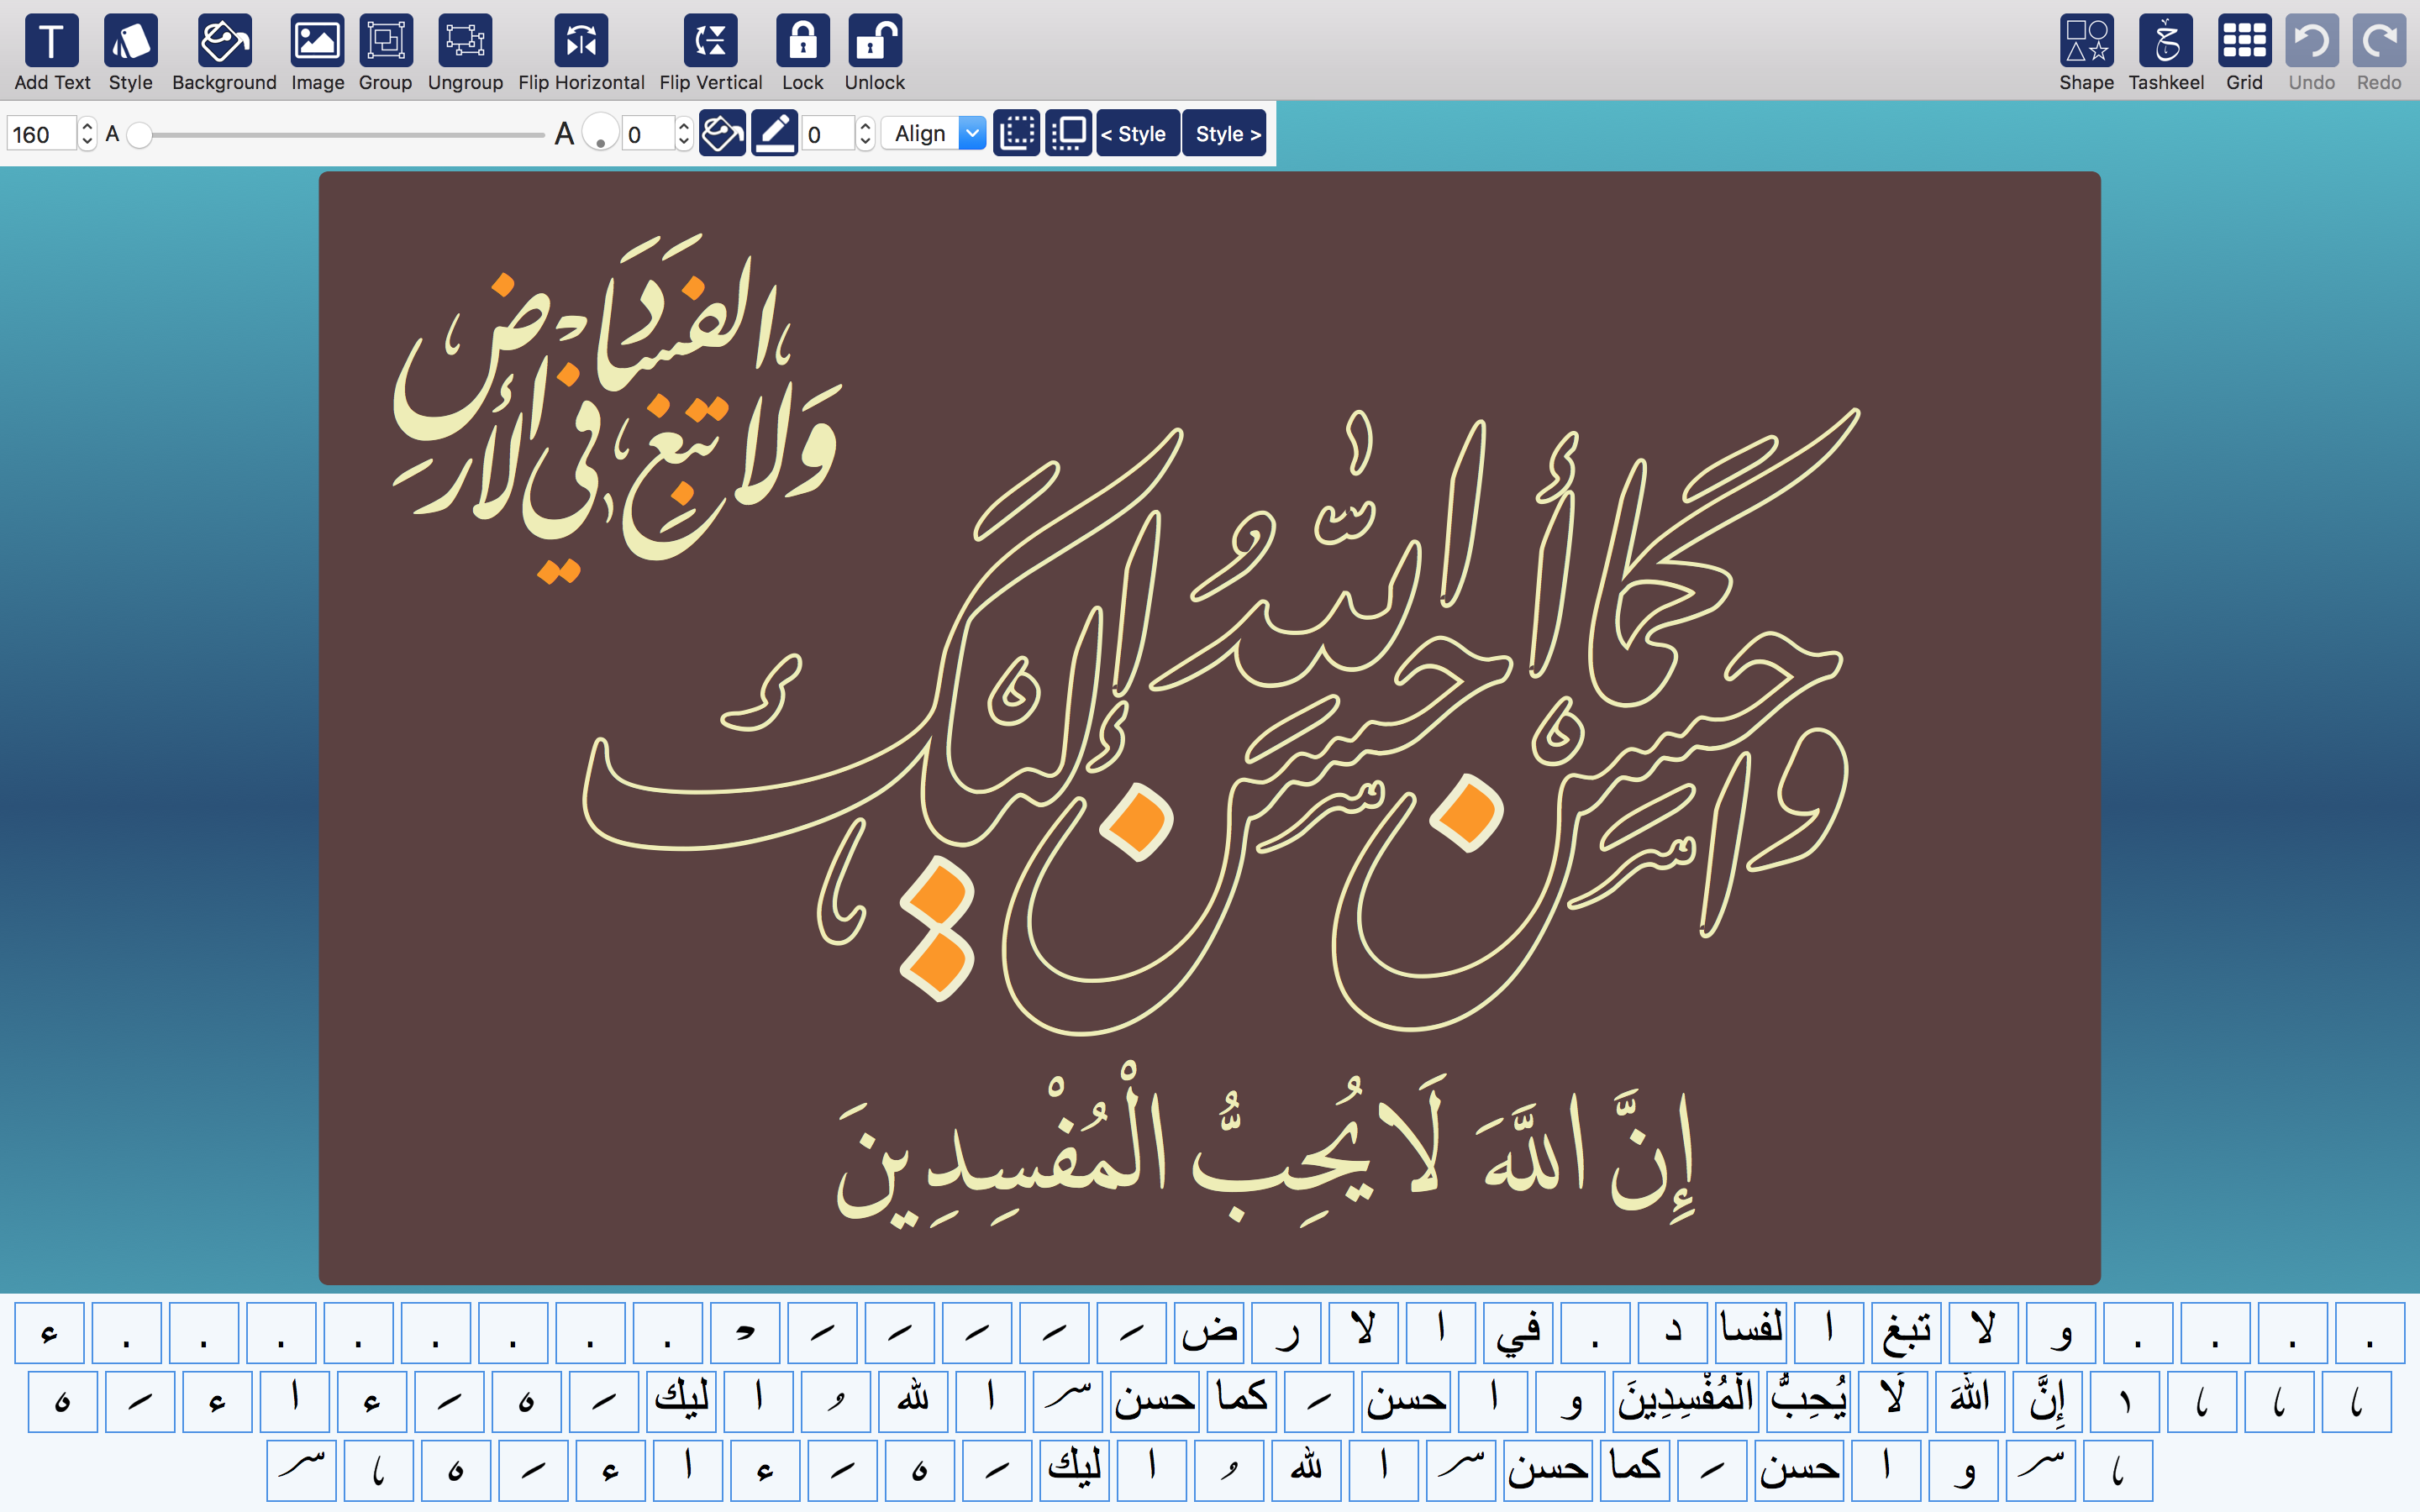The width and height of the screenshot is (2420, 1512).
Task: Ungroup the selected objects
Action: [x=465, y=53]
